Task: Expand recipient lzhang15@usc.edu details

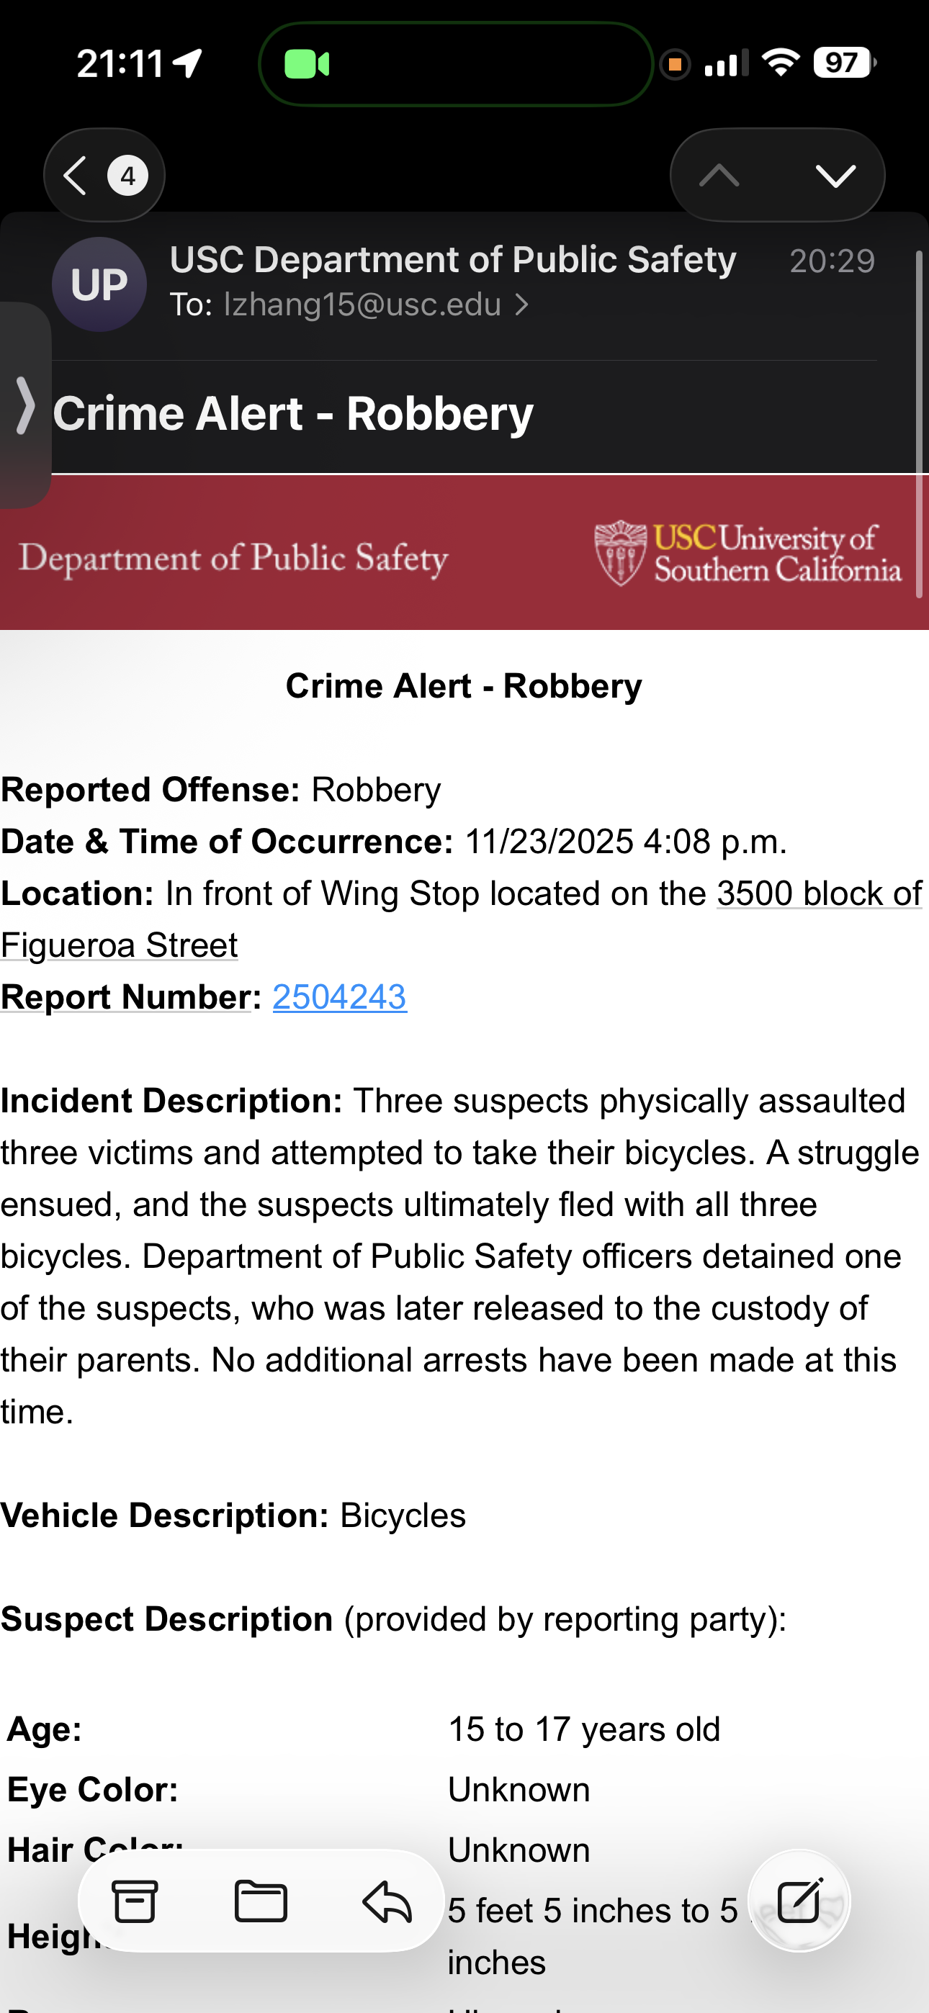Action: click(x=375, y=305)
